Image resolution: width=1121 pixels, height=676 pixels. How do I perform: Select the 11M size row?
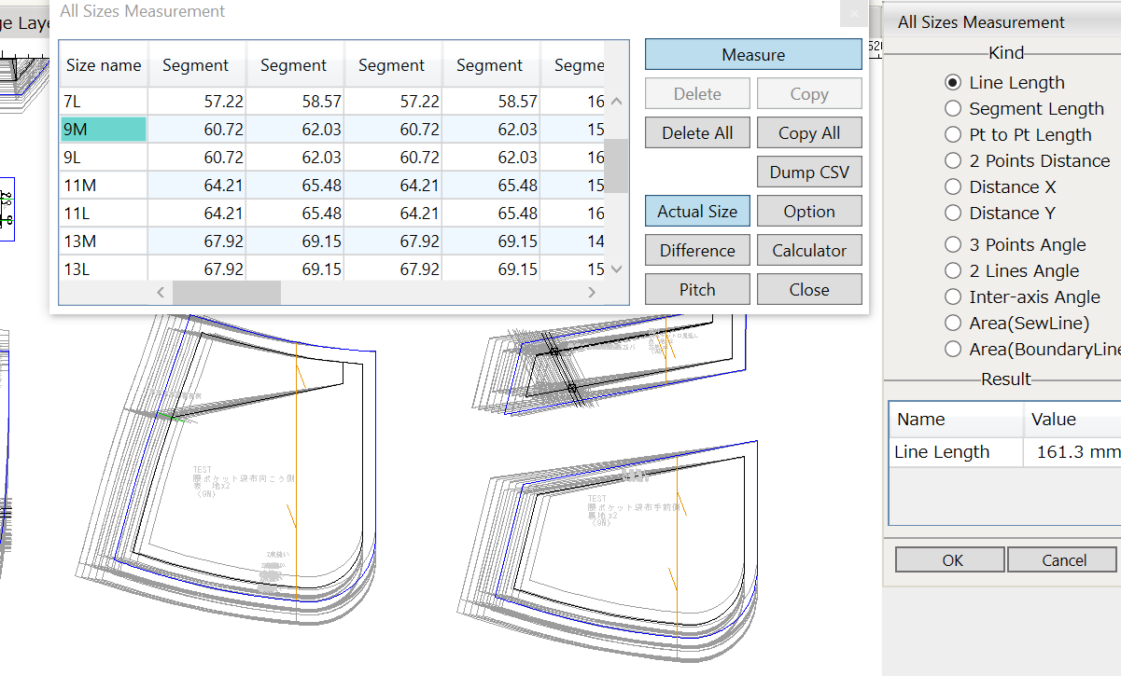click(103, 185)
